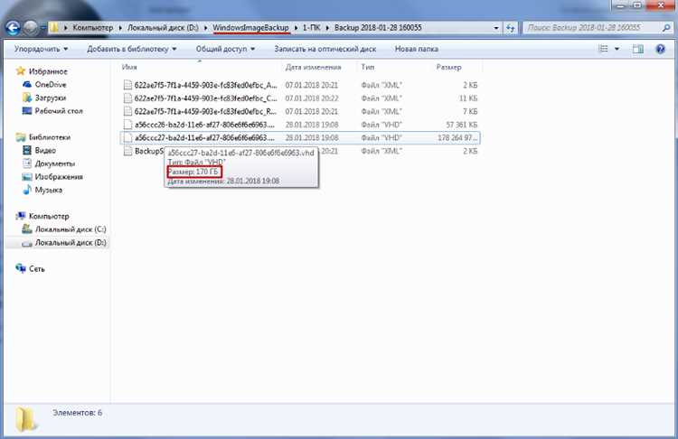The height and width of the screenshot is (439, 678).
Task: Open the Общий доступ dropdown
Action: pos(225,50)
